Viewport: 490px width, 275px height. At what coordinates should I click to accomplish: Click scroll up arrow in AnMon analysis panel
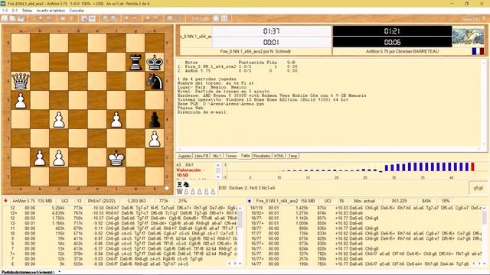click(x=240, y=208)
